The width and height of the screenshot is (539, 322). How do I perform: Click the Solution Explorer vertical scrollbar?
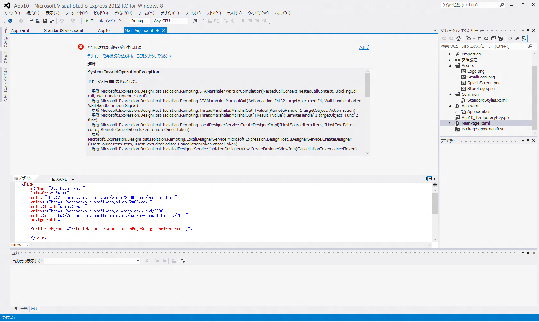click(534, 93)
